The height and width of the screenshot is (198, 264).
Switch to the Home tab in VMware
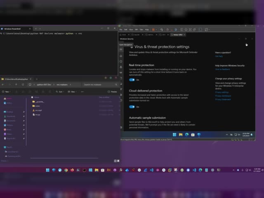tap(123, 35)
